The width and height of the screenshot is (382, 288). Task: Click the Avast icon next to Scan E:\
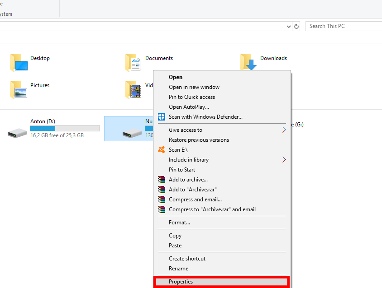click(x=161, y=149)
